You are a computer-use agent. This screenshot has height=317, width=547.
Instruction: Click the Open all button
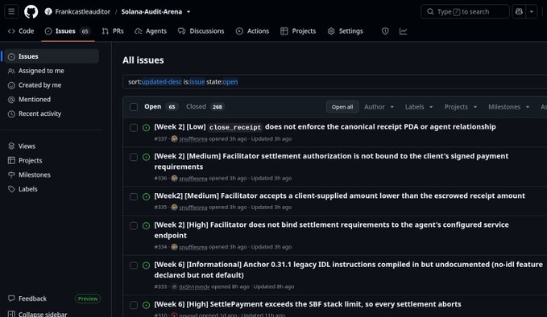tap(342, 107)
